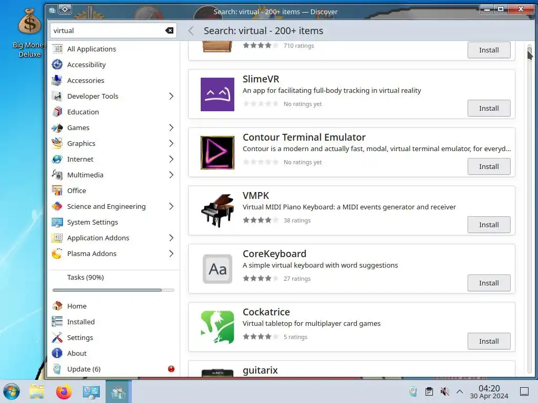The image size is (538, 403).
Task: Expand the Multimedia category arrow
Action: click(171, 175)
